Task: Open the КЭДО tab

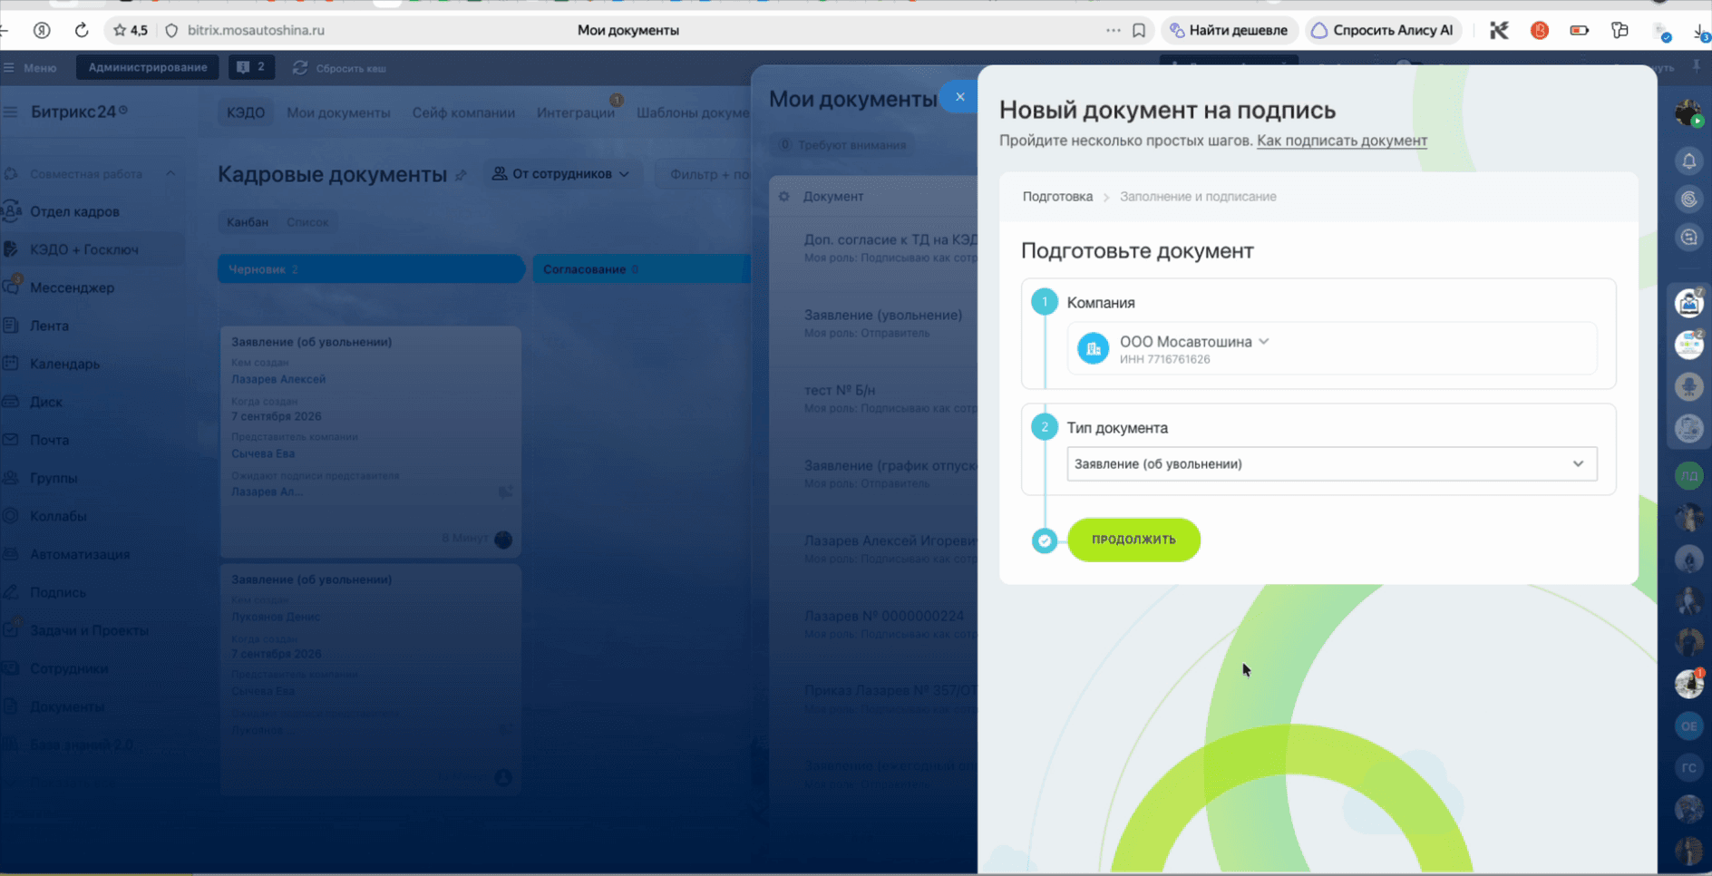Action: [x=246, y=112]
